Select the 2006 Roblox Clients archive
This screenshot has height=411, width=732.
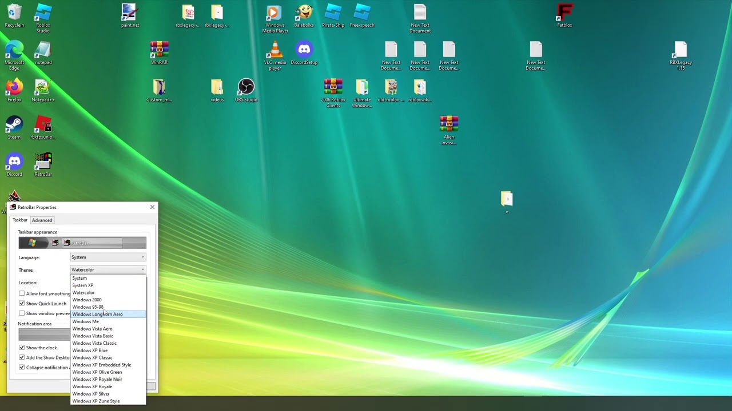click(x=333, y=93)
